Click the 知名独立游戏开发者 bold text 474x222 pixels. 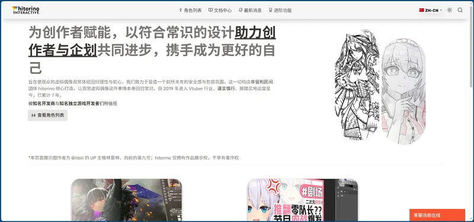coord(79,103)
